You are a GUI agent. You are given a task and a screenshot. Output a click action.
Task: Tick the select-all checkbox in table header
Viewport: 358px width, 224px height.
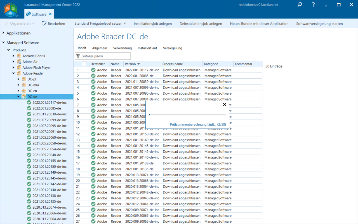(84, 64)
